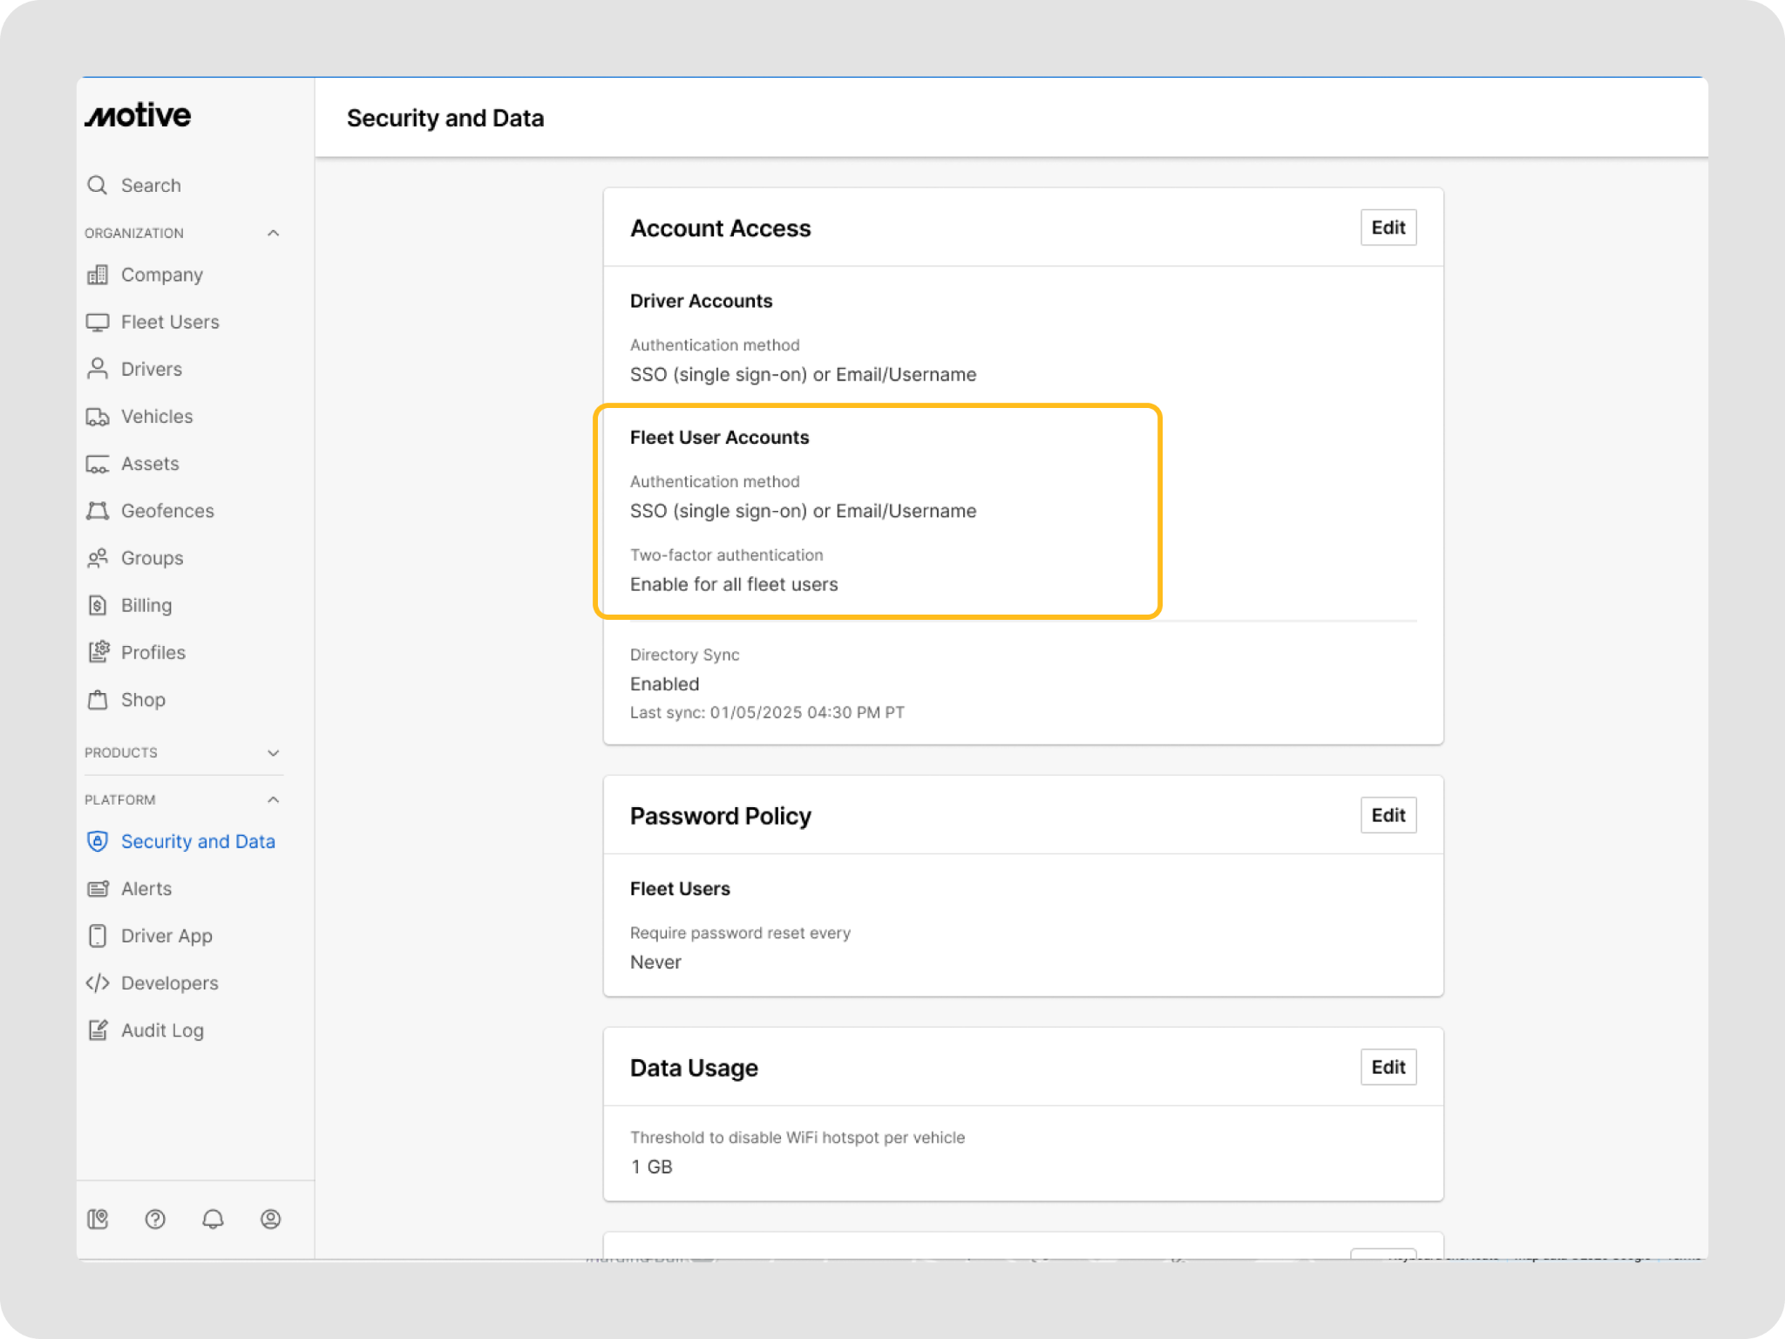Open Fleet Users menu item
The height and width of the screenshot is (1339, 1785).
pos(170,323)
